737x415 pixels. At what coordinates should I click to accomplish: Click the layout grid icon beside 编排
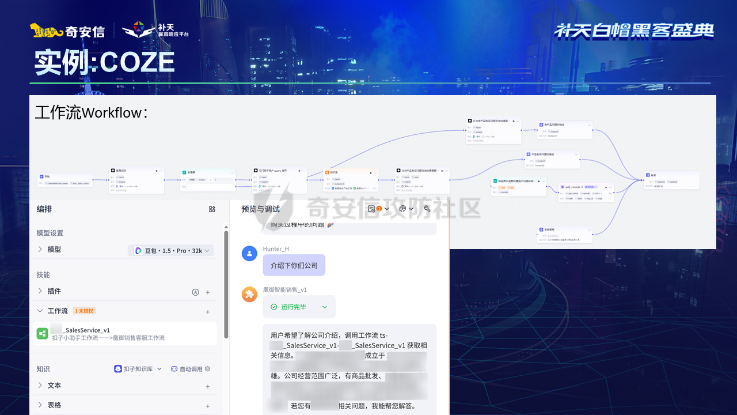point(212,209)
